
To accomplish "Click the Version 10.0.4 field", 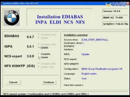I will click(x=115, y=11).
